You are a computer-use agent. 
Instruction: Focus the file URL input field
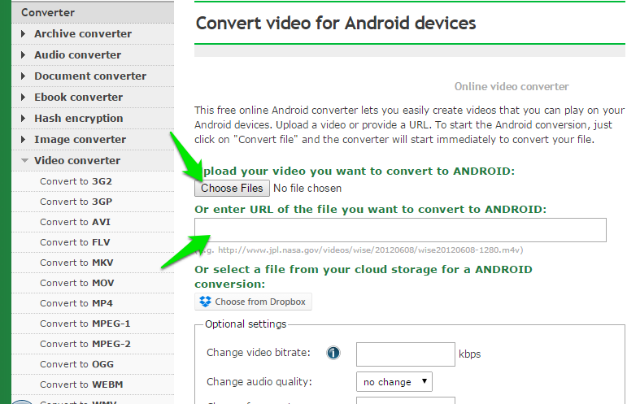[400, 230]
